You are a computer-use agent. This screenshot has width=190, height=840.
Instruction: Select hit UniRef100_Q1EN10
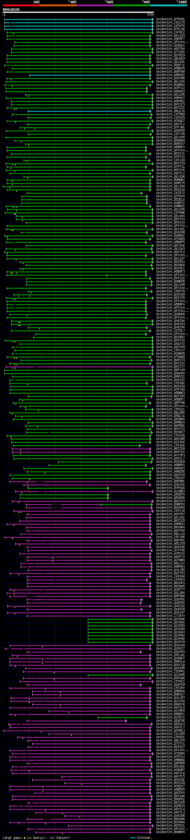tap(170, 45)
